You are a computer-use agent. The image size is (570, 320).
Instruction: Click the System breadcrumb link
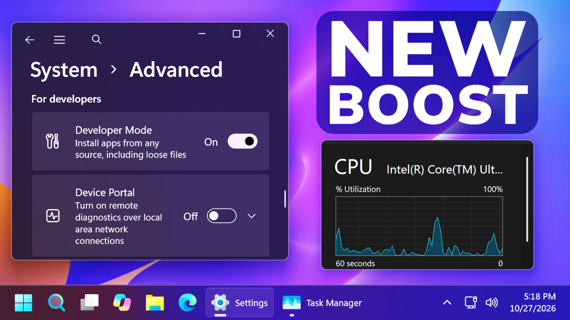64,70
